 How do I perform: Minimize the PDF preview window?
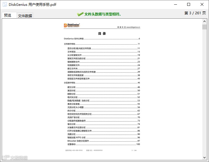[x=176, y=4]
